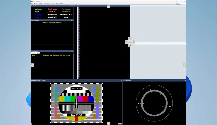Open the Import menu
This screenshot has height=125, width=217.
coord(49,4)
